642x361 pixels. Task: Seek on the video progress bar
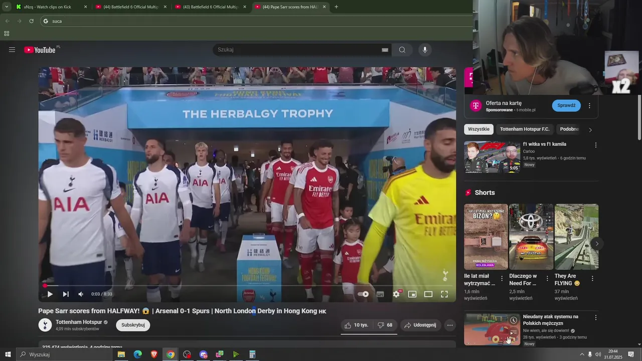[x=247, y=285]
